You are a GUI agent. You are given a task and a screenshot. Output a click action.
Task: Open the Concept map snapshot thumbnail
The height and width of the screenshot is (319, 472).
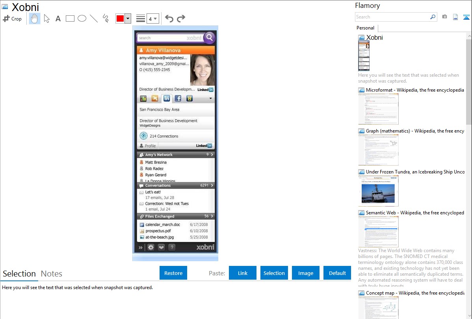378,308
